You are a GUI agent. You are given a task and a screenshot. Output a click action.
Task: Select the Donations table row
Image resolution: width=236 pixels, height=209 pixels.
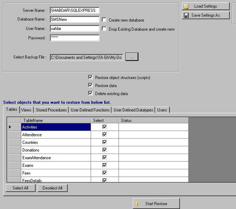coord(55,150)
